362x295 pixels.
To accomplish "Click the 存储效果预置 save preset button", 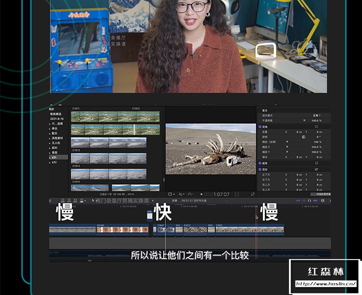I will [321, 194].
